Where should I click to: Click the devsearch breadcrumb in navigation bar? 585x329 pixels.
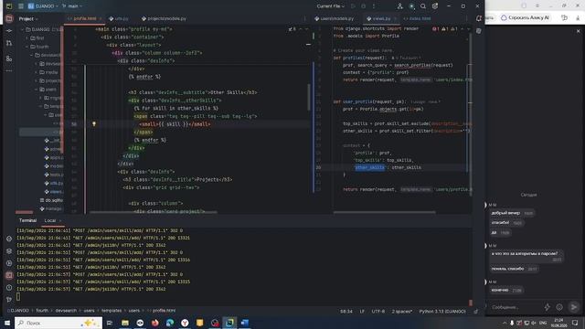coord(66,311)
